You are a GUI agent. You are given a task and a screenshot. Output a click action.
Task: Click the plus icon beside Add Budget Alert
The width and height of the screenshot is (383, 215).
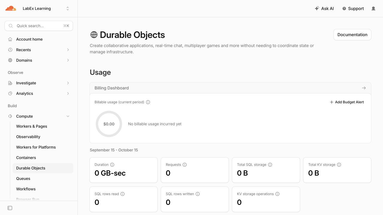tap(332, 102)
